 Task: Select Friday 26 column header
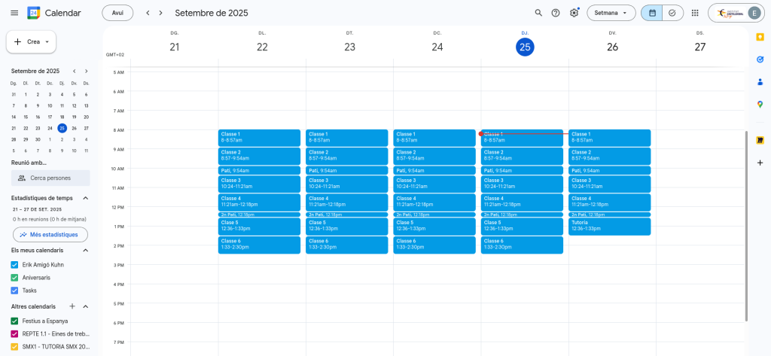[612, 47]
